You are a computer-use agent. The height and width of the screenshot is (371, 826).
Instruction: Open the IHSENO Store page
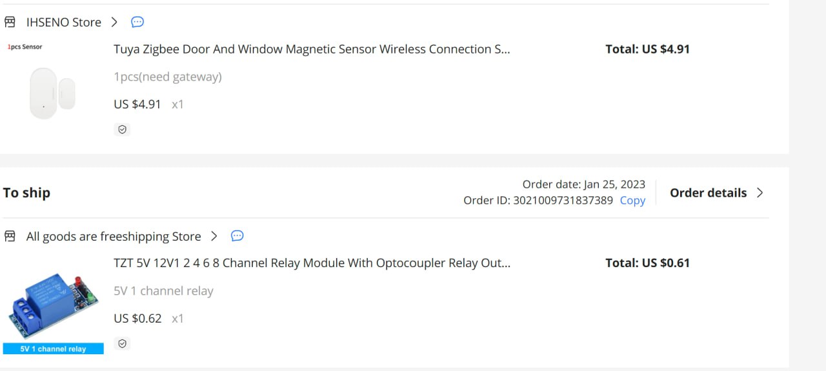64,22
